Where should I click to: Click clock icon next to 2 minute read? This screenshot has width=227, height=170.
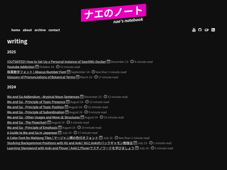coord(153,148)
